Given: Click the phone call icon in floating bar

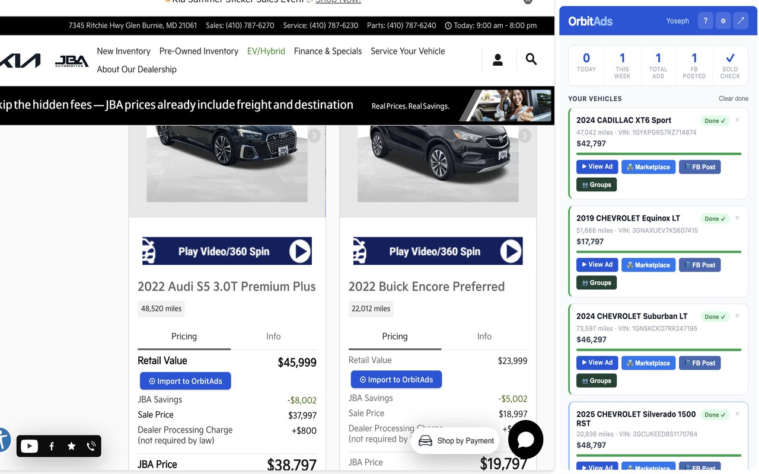Looking at the screenshot, I should pos(91,446).
